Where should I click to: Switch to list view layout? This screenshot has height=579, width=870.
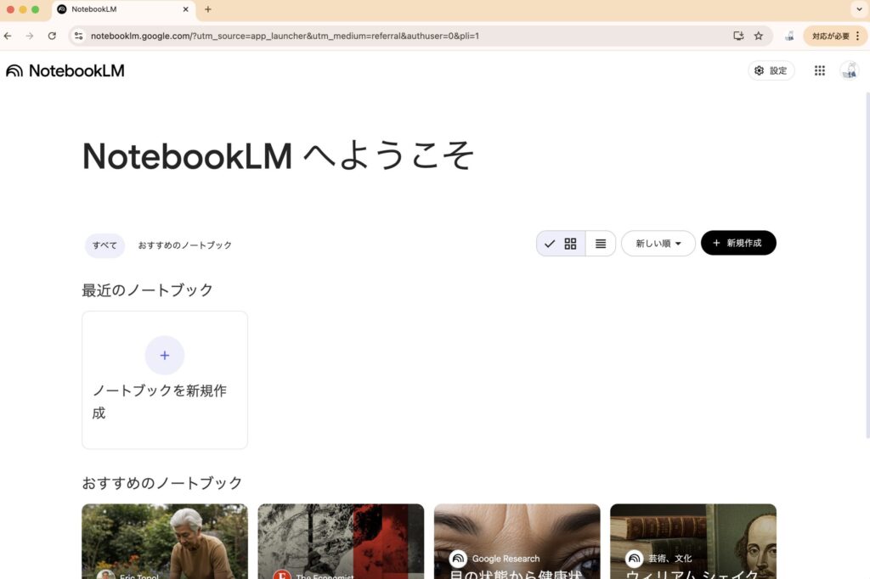[x=601, y=244]
